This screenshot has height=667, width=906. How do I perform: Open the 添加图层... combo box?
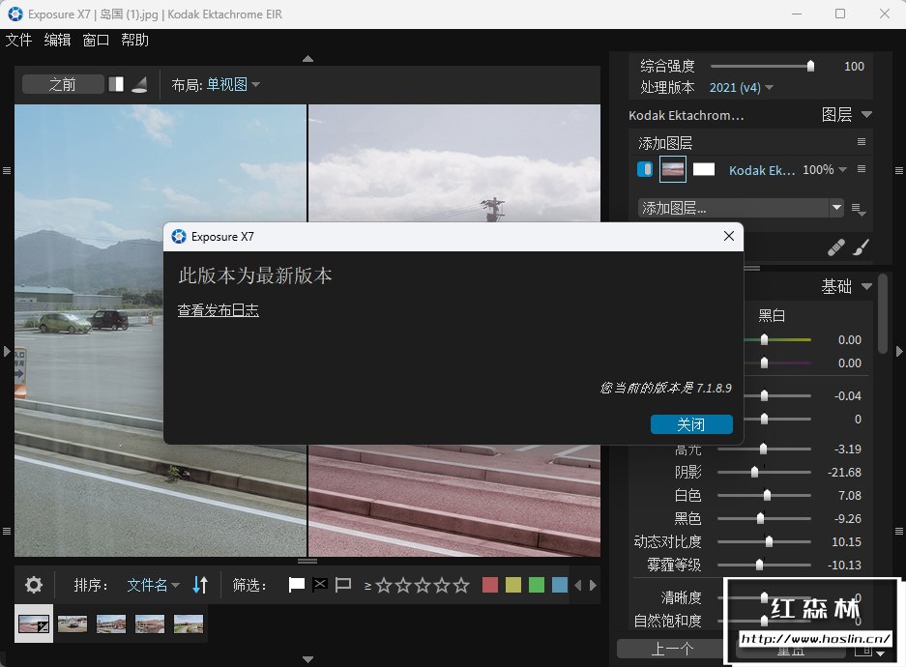coord(741,208)
